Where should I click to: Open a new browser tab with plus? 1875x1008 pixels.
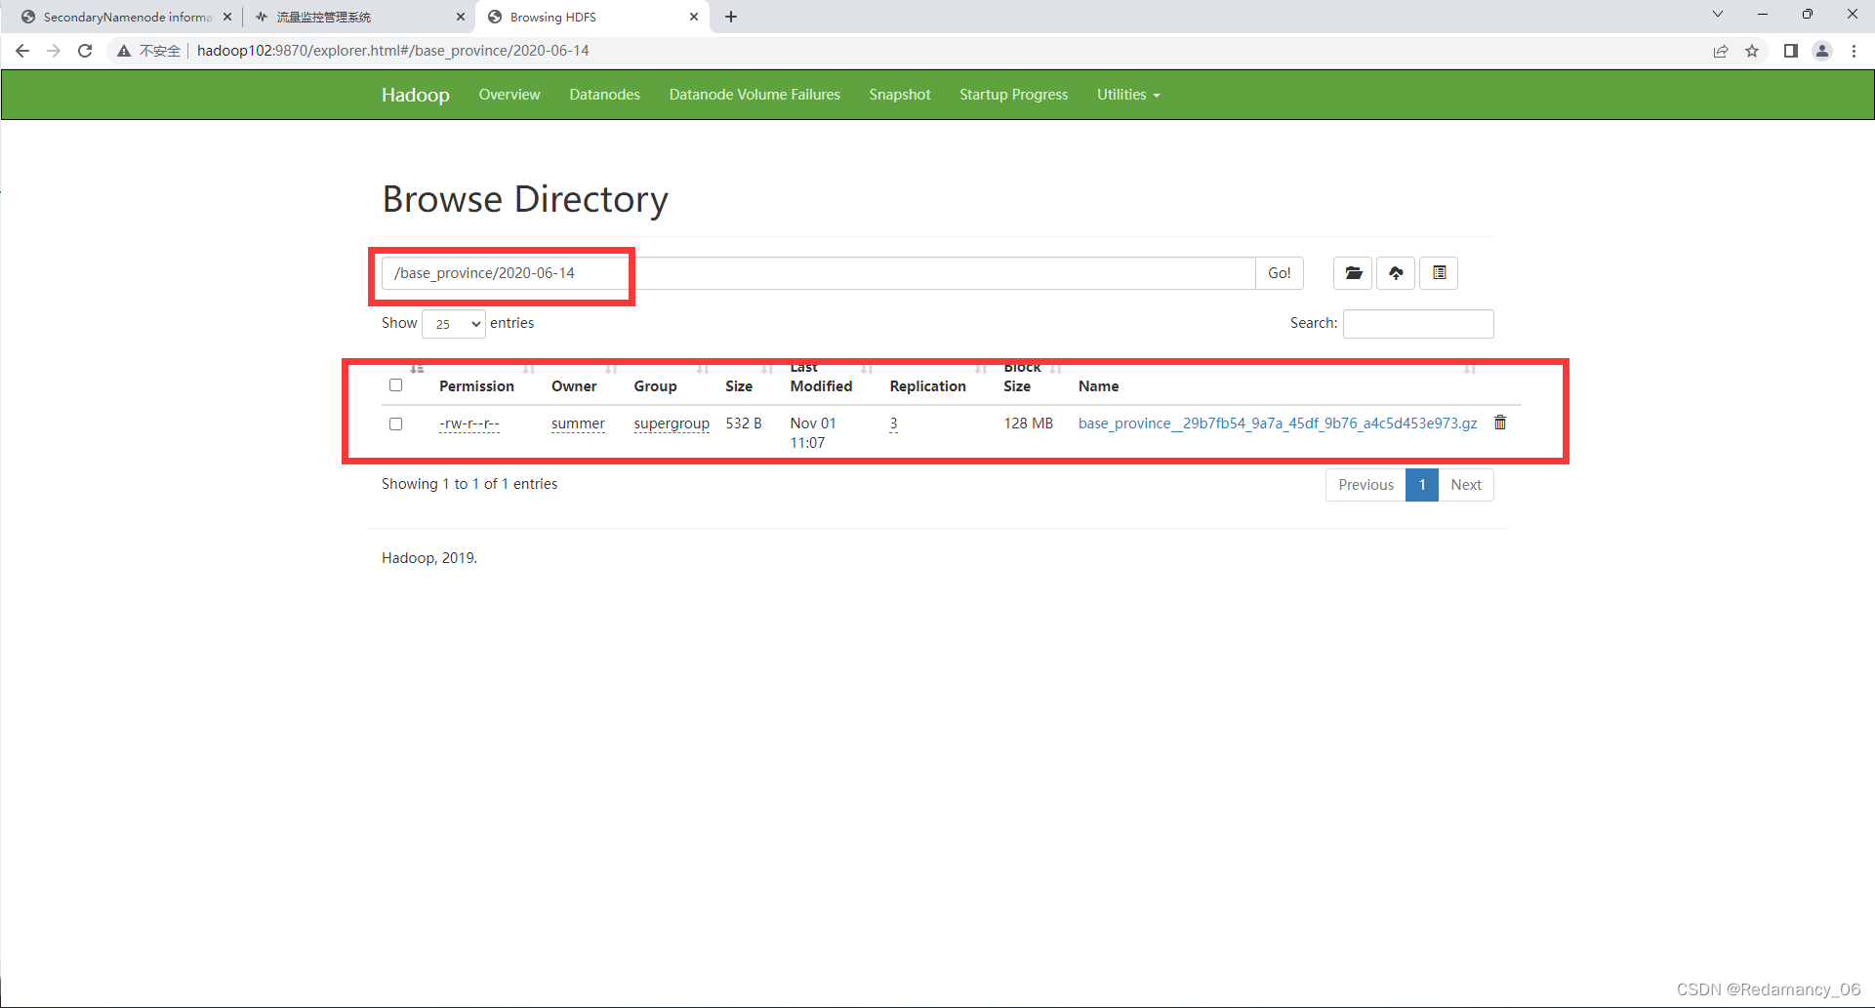731,17
